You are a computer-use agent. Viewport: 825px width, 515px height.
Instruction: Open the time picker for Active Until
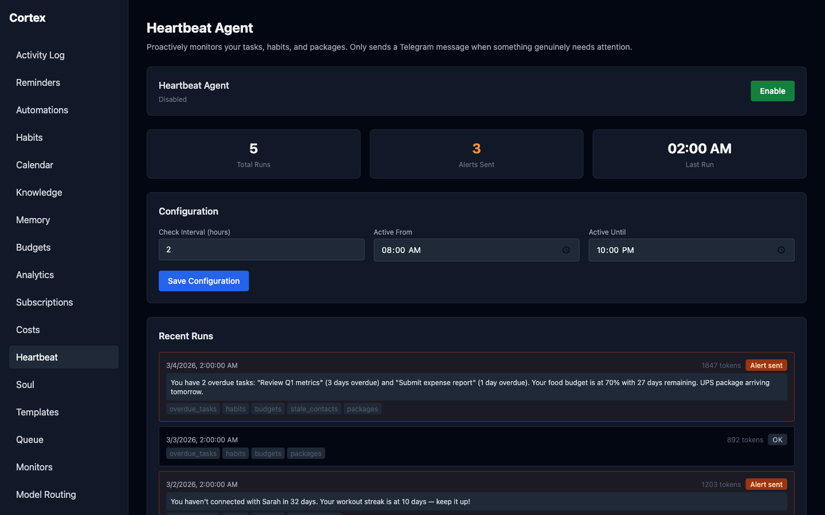781,250
